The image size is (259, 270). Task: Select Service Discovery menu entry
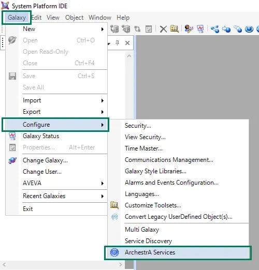(x=148, y=241)
